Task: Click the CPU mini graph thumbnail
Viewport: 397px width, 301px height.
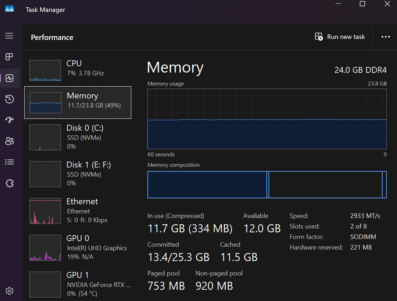Action: (45, 70)
